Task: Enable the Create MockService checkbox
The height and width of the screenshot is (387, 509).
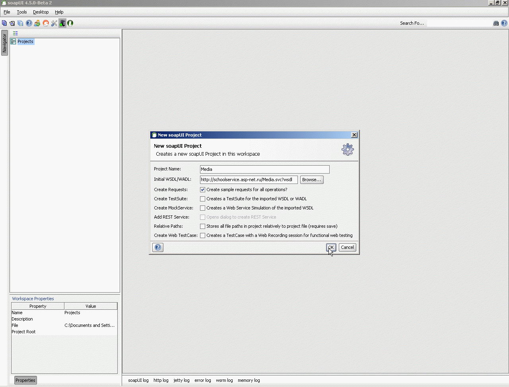Action: 203,208
